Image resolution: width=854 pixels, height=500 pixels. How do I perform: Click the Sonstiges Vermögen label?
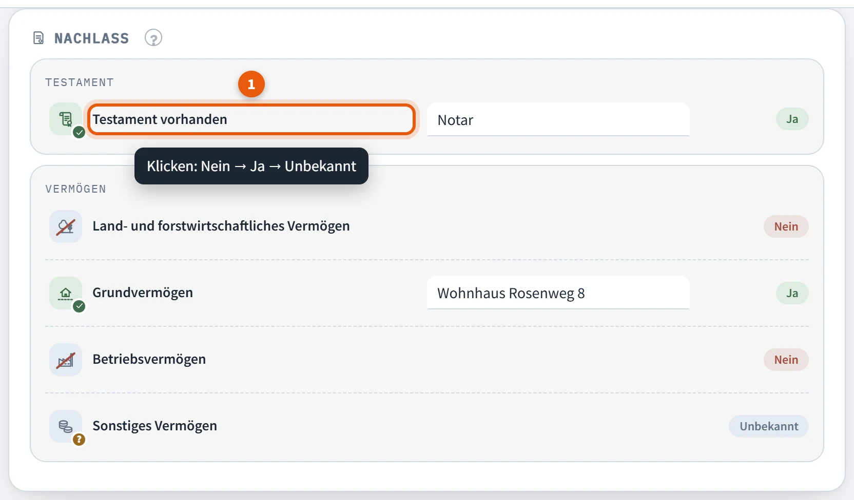click(154, 426)
